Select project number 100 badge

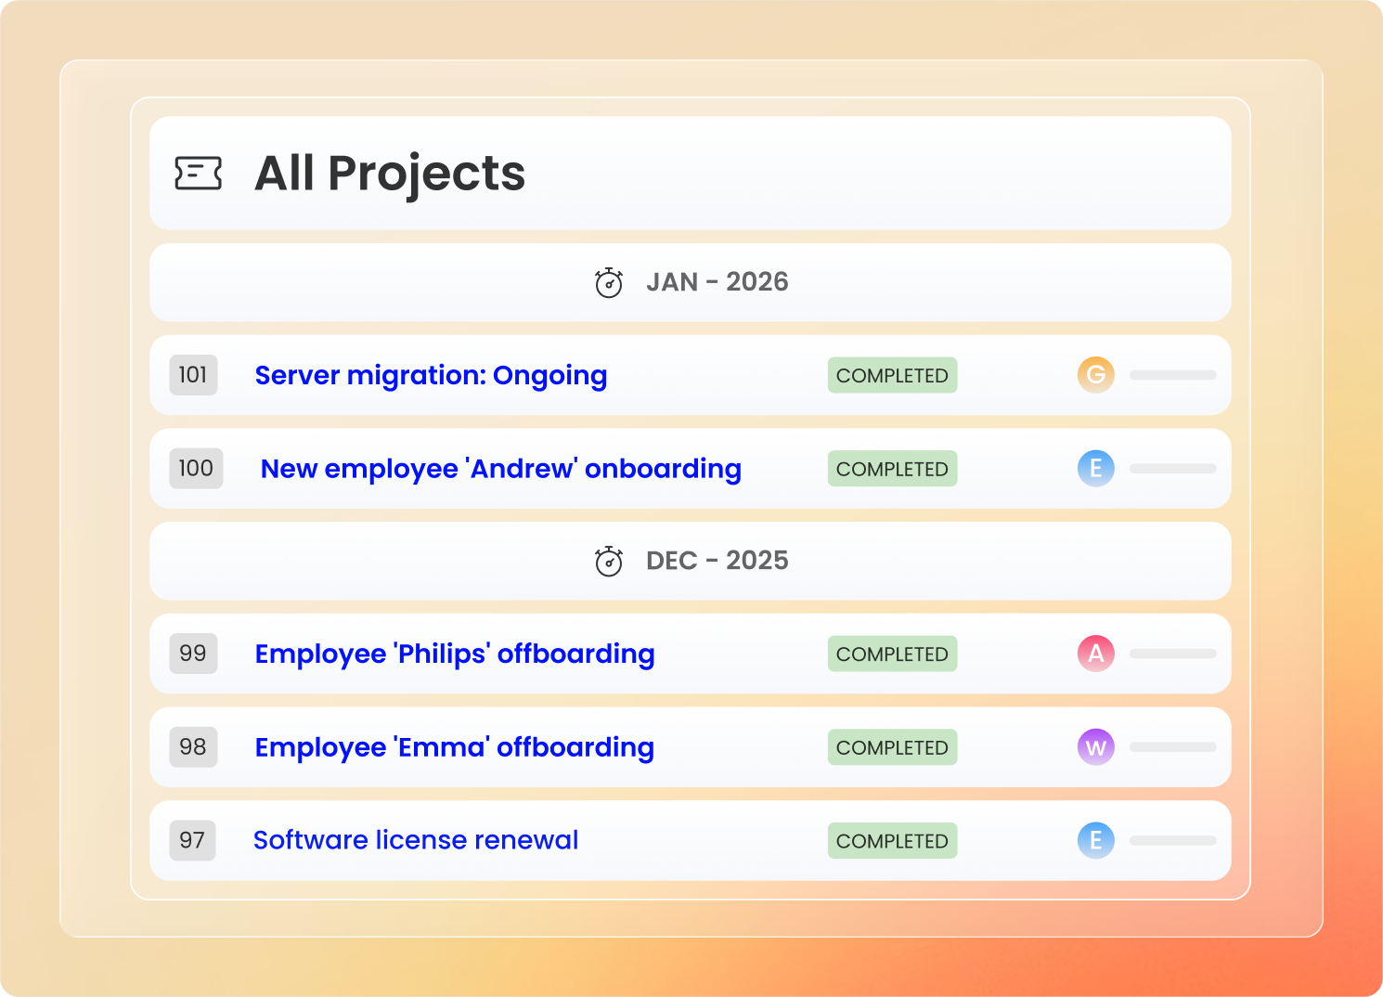coord(196,468)
